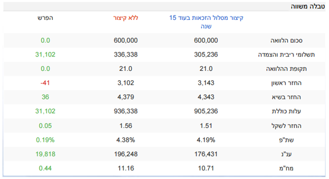Click the החזר ראשון row label
This screenshot has height=179, width=329.
pos(286,83)
